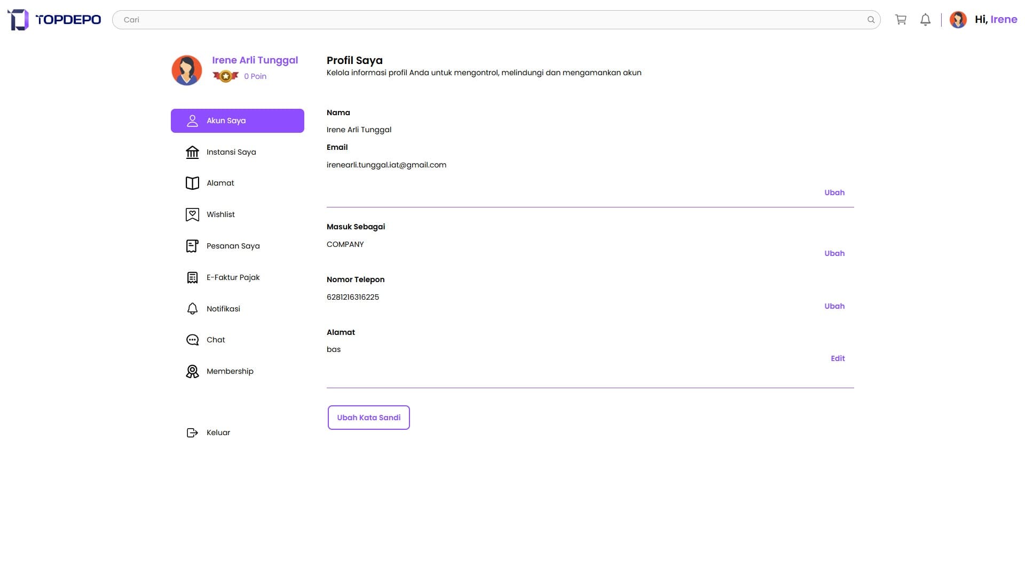This screenshot has width=1025, height=577.
Task: Click the notification bell in header
Action: (925, 20)
